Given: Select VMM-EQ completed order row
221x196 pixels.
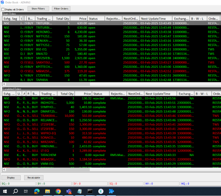Looking at the screenshot, I should (x=111, y=164).
